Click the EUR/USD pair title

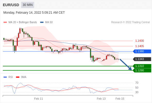click(11, 5)
